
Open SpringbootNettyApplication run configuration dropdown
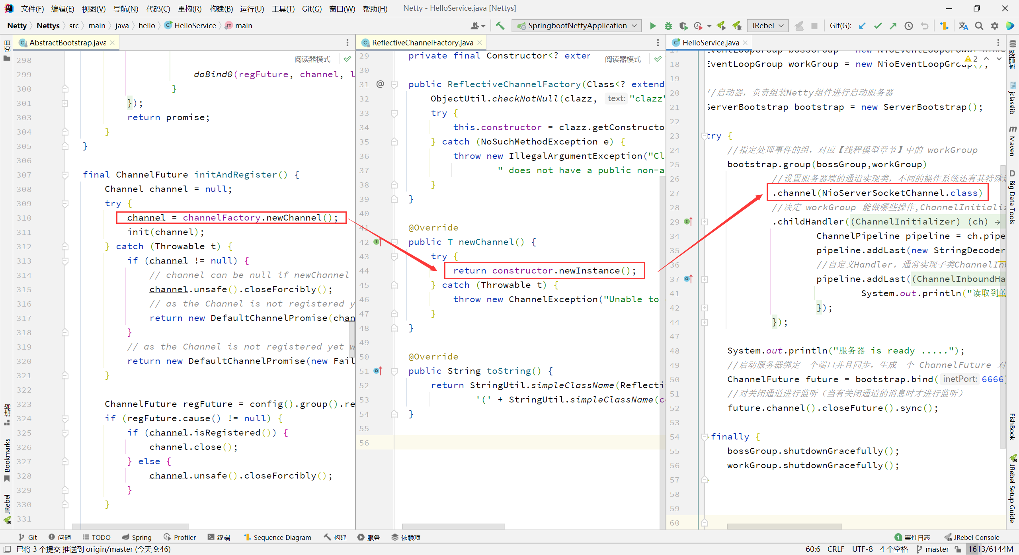tap(576, 26)
